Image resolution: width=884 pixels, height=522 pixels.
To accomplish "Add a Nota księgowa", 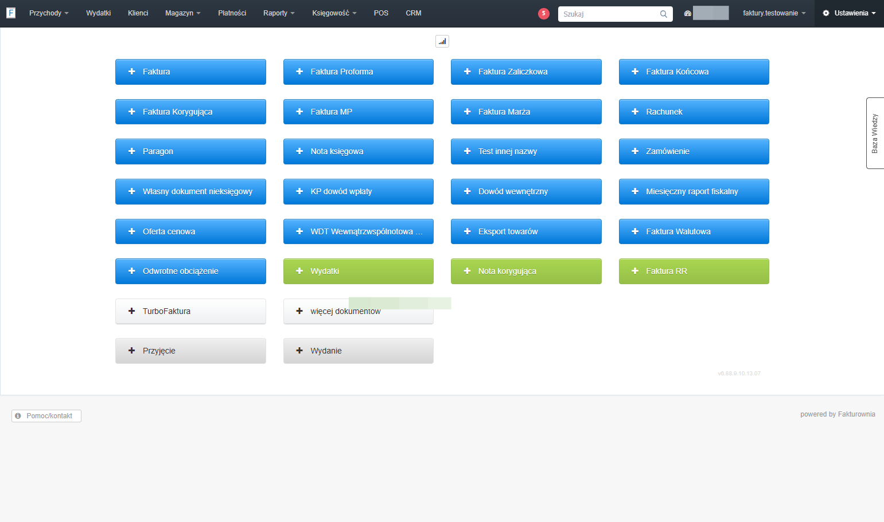I will click(x=359, y=151).
